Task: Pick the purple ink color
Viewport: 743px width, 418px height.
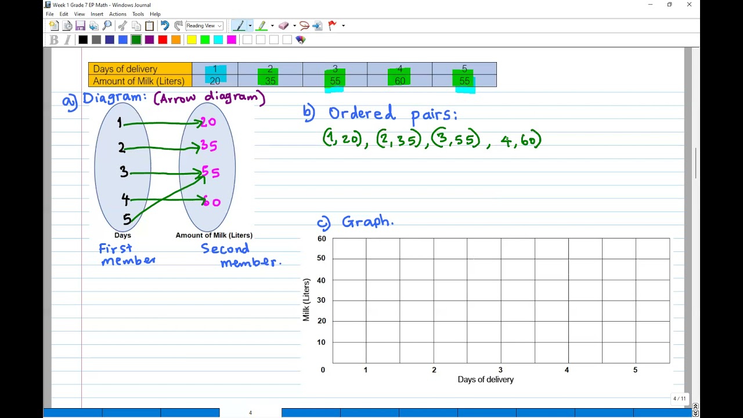Action: point(150,39)
